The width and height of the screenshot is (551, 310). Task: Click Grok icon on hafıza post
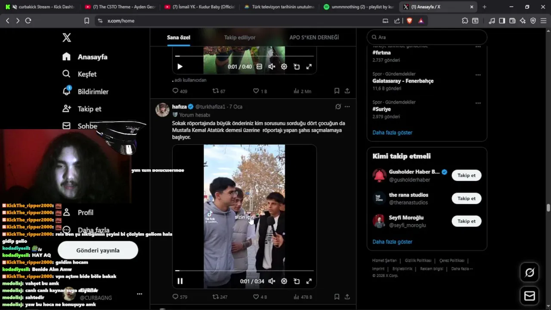[338, 106]
